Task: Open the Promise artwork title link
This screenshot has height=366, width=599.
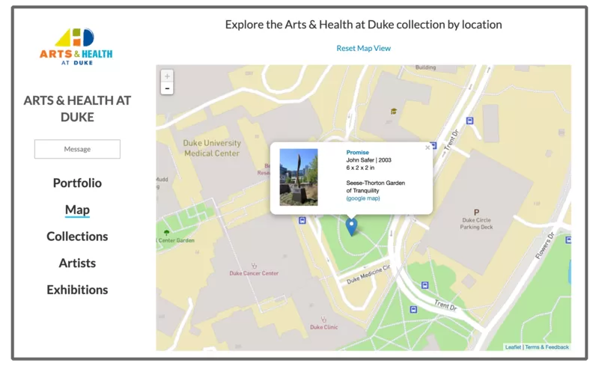Action: point(358,152)
